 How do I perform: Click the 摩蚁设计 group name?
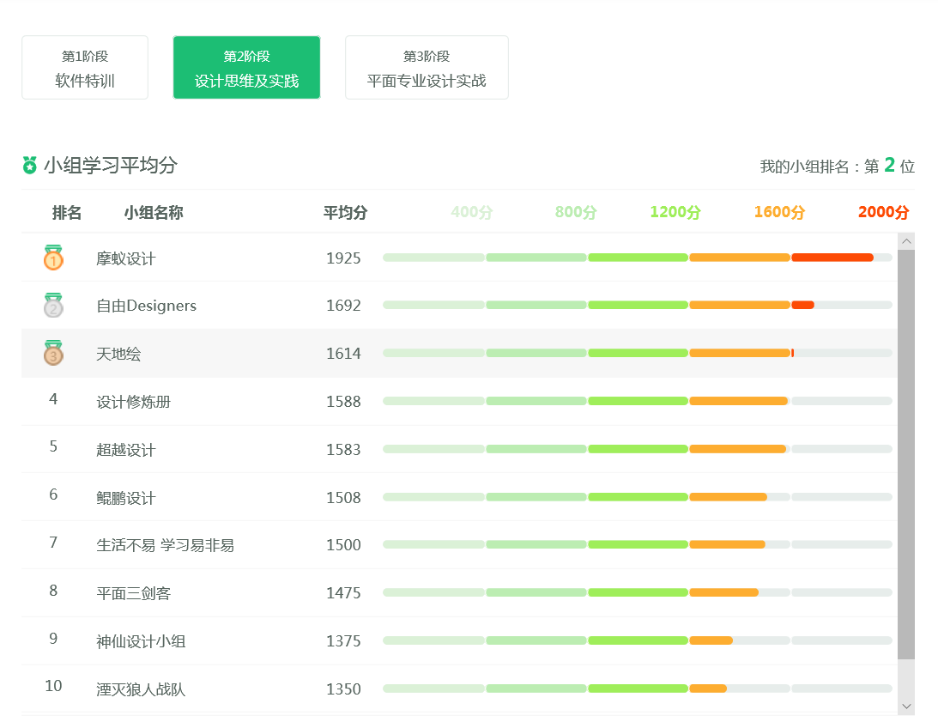coord(126,258)
